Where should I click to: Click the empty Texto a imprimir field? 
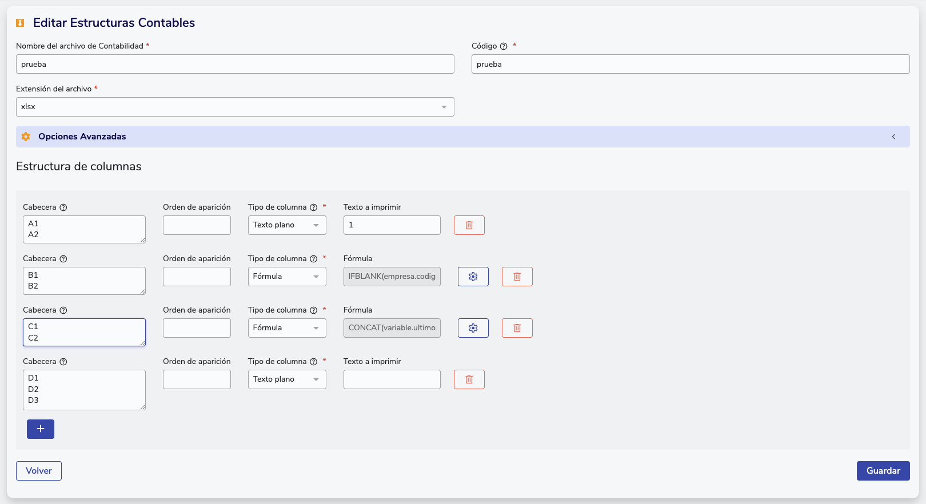tap(392, 379)
